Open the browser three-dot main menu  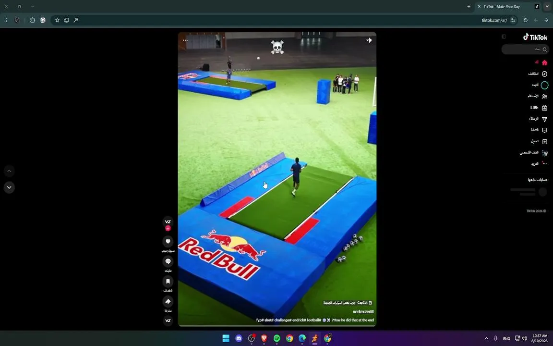pyautogui.click(x=6, y=20)
